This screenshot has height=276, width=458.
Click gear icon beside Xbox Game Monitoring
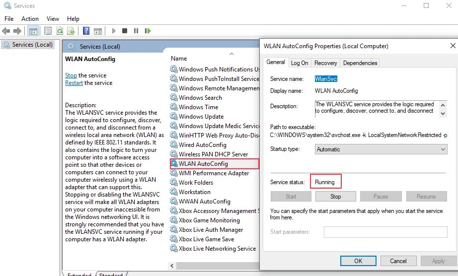(x=174, y=220)
